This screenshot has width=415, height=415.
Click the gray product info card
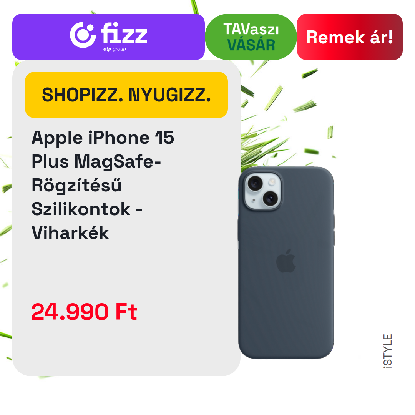(126, 218)
